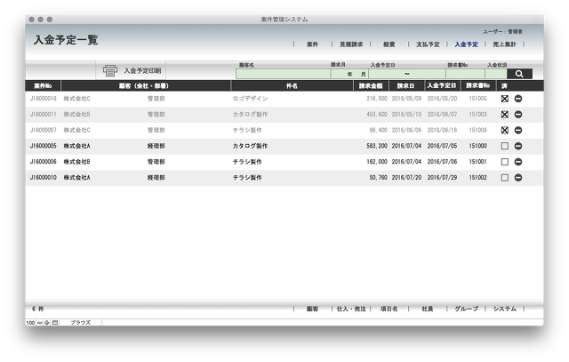Click the delete circle icon for J16000005
The height and width of the screenshot is (362, 569).
(518, 146)
